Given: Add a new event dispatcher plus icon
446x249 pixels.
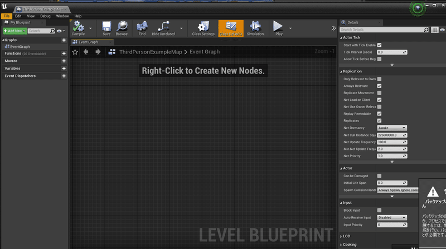Looking at the screenshot, I should (x=64, y=76).
